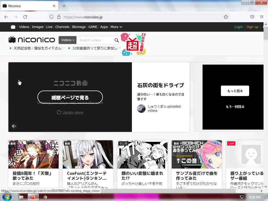Open Blomaga in top navigation
The image size is (268, 201).
(79, 27)
